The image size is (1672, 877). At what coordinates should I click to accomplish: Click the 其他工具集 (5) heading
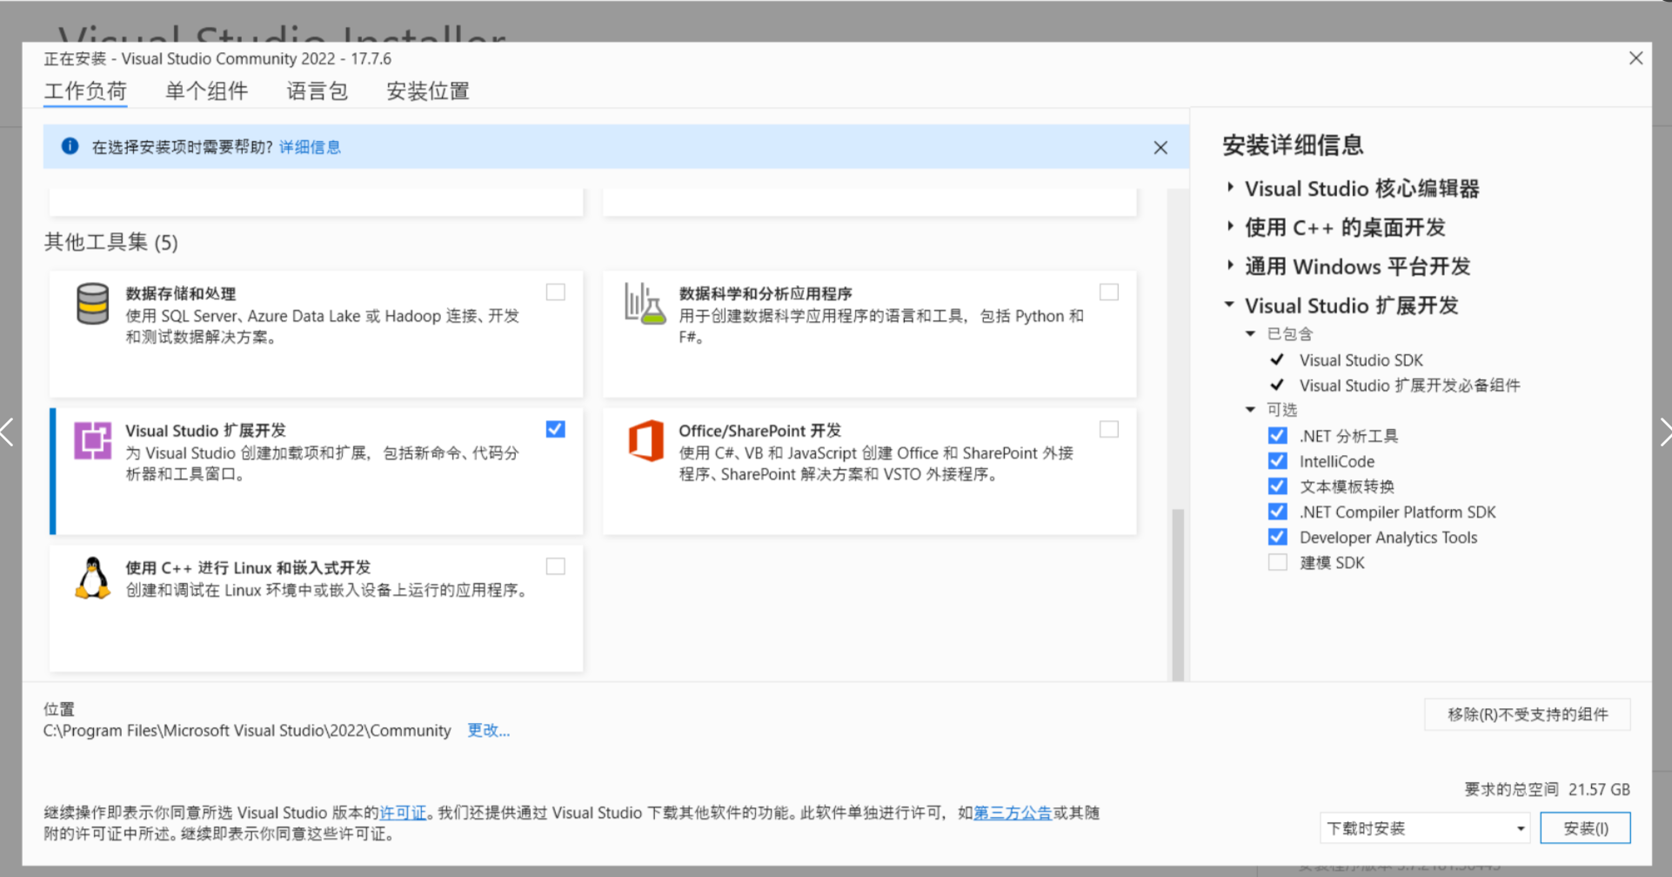point(111,242)
